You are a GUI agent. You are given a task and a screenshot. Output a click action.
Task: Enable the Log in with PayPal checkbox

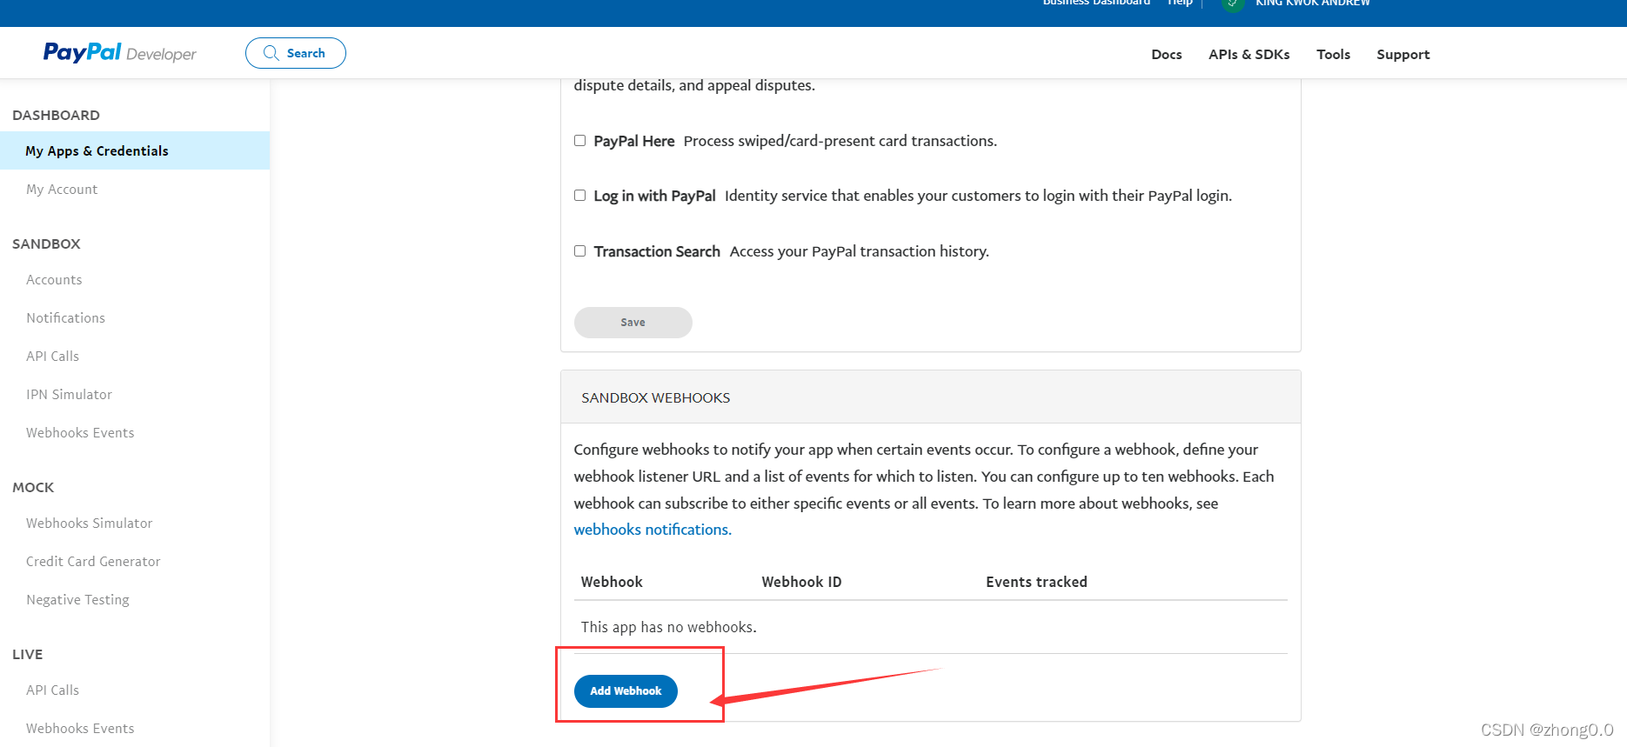580,195
